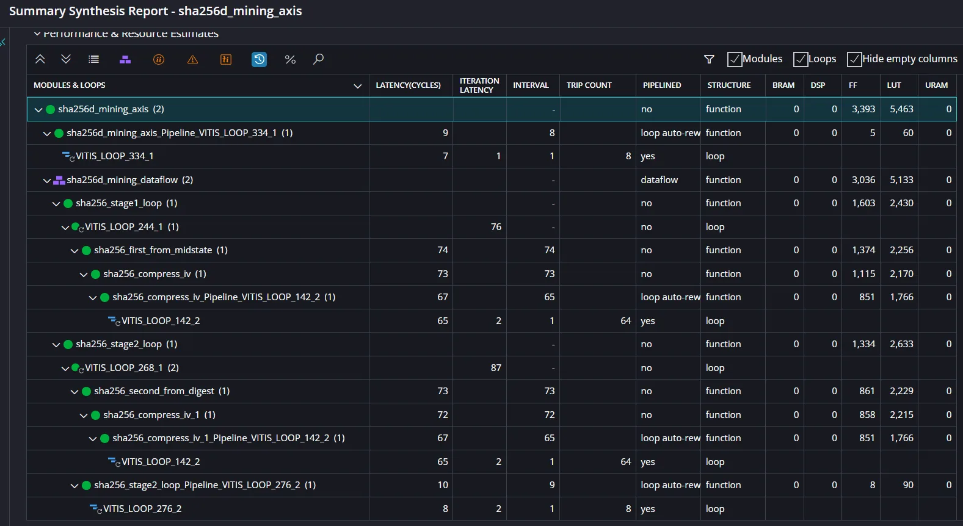Click the iteration latency value 76

(x=496, y=227)
